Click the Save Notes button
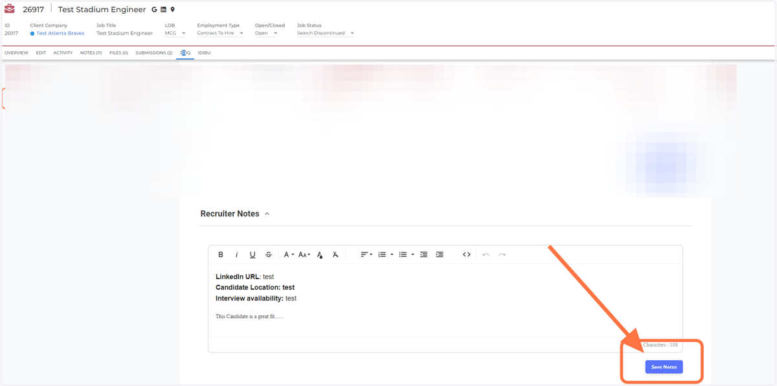 point(664,367)
